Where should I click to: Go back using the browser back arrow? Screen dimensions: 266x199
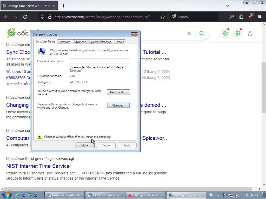click(6, 17)
